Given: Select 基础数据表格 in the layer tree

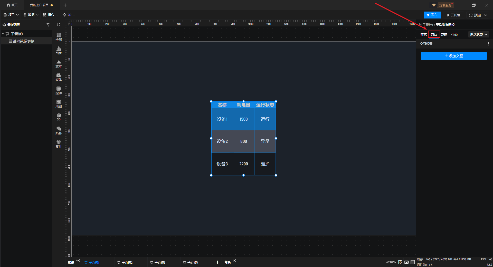Looking at the screenshot, I should click(24, 41).
